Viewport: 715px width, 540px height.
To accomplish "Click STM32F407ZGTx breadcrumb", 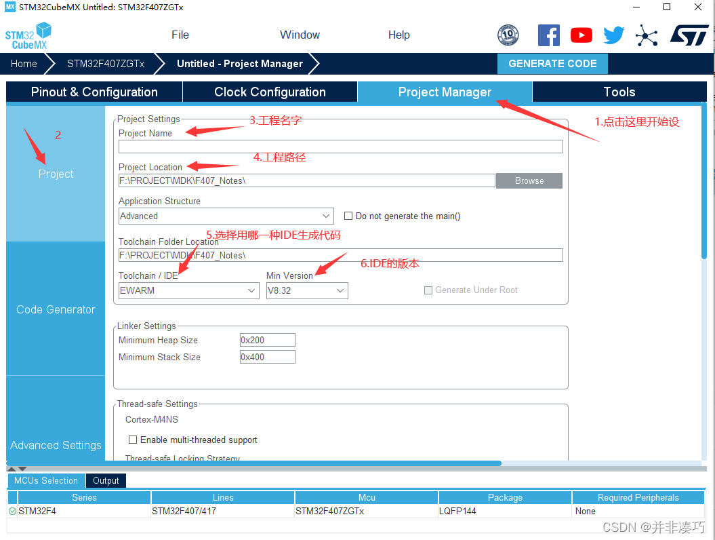I will (106, 64).
